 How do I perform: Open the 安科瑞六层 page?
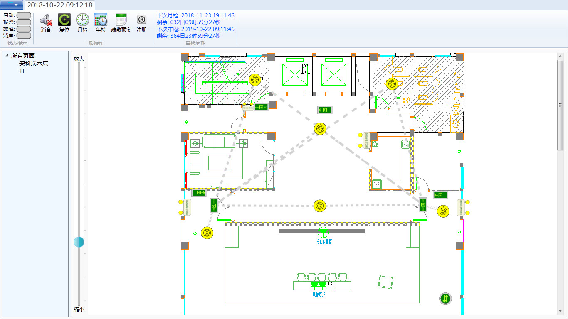(x=34, y=64)
